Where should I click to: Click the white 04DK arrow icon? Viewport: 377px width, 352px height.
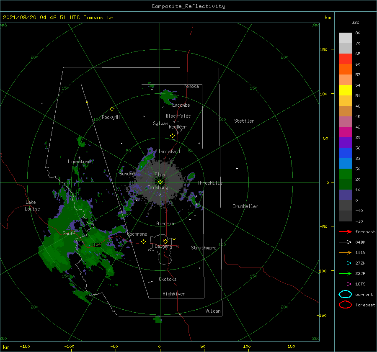click(x=345, y=242)
